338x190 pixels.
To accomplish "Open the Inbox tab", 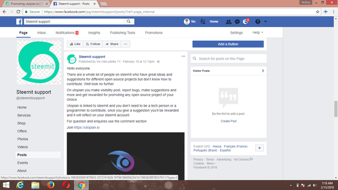I will click(41, 33).
